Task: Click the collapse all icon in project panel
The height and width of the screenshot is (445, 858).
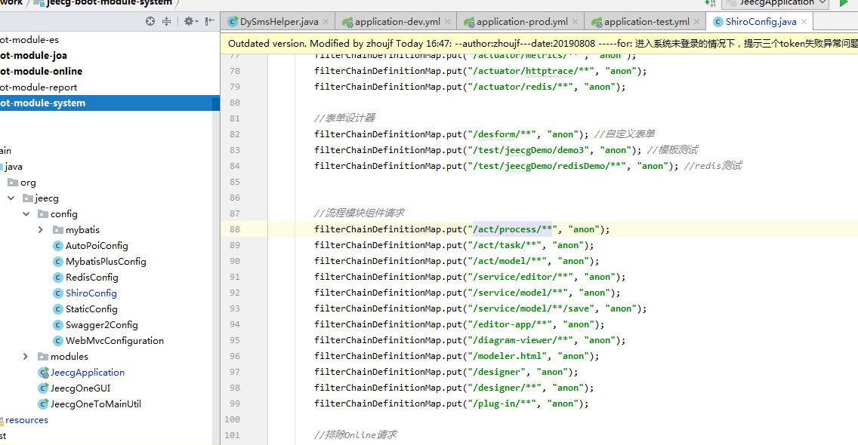Action: pyautogui.click(x=166, y=22)
